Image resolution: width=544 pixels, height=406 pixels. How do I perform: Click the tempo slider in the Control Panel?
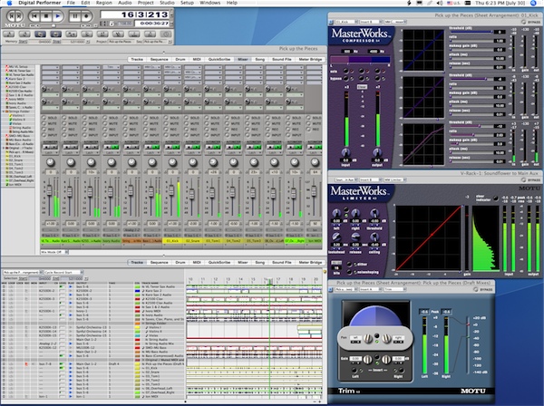pyautogui.click(x=53, y=25)
